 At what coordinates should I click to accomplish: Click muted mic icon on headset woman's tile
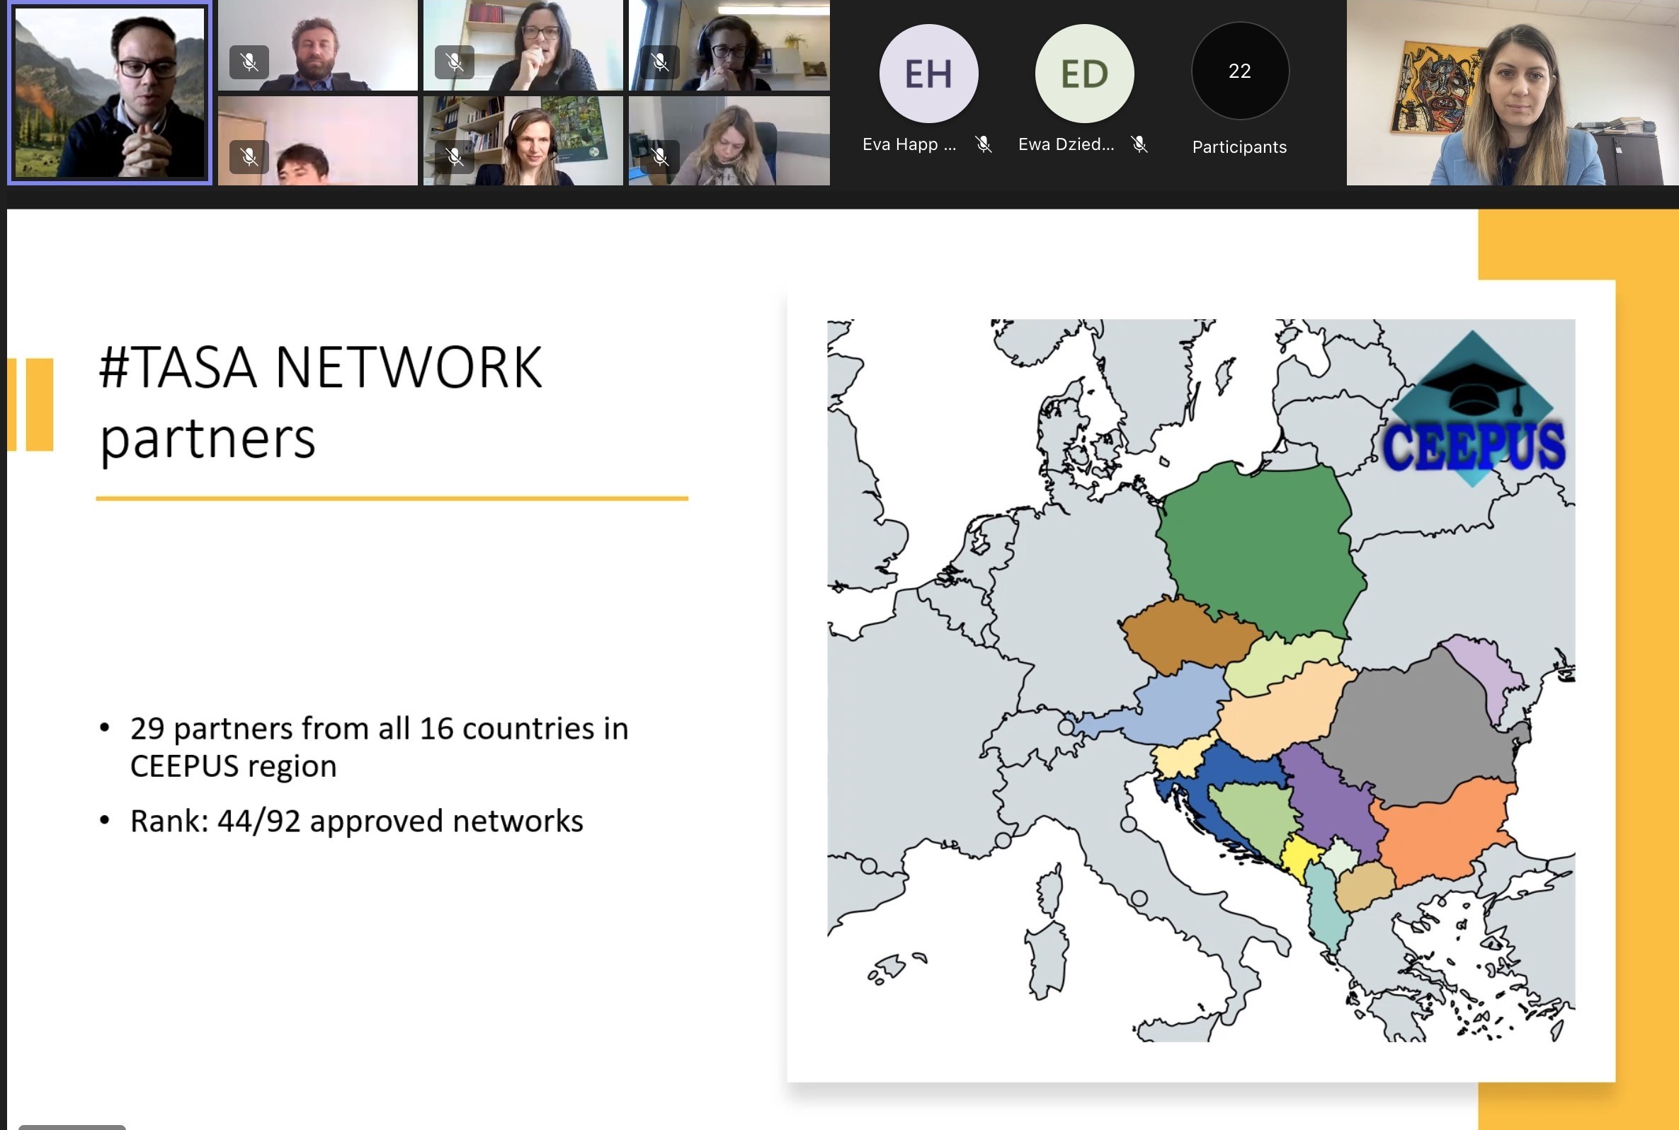point(455,156)
